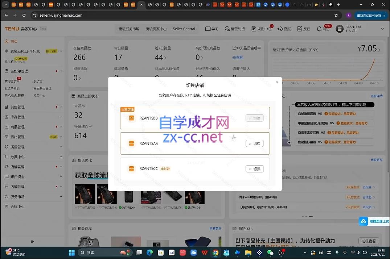Collapse 备货单管理 sidebar section
Screen dimensions: 390x259
tap(61, 71)
